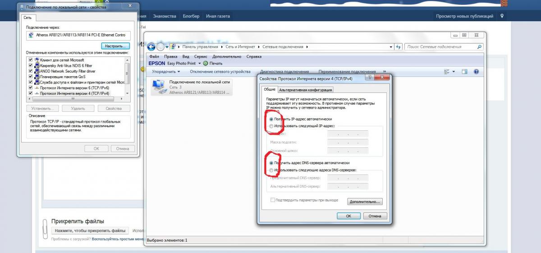Click the Epson Печать print icon
Image resolution: width=541 pixels, height=253 pixels.
[206, 64]
